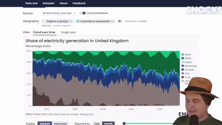Report data by month
This screenshot has height=125, width=222.
[108, 124]
